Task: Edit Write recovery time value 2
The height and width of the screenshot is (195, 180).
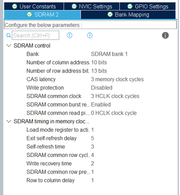Action: pos(92,163)
